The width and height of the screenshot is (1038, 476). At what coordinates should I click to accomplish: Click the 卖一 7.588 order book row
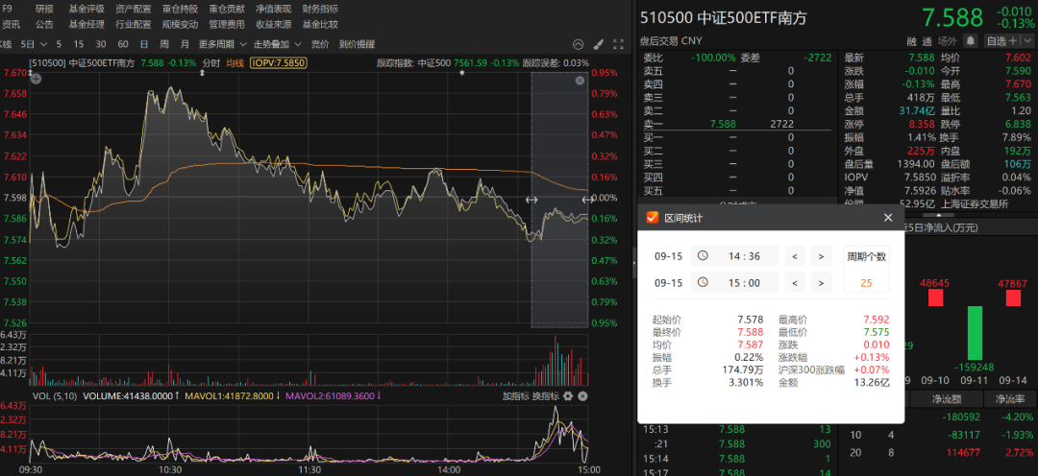click(x=736, y=124)
